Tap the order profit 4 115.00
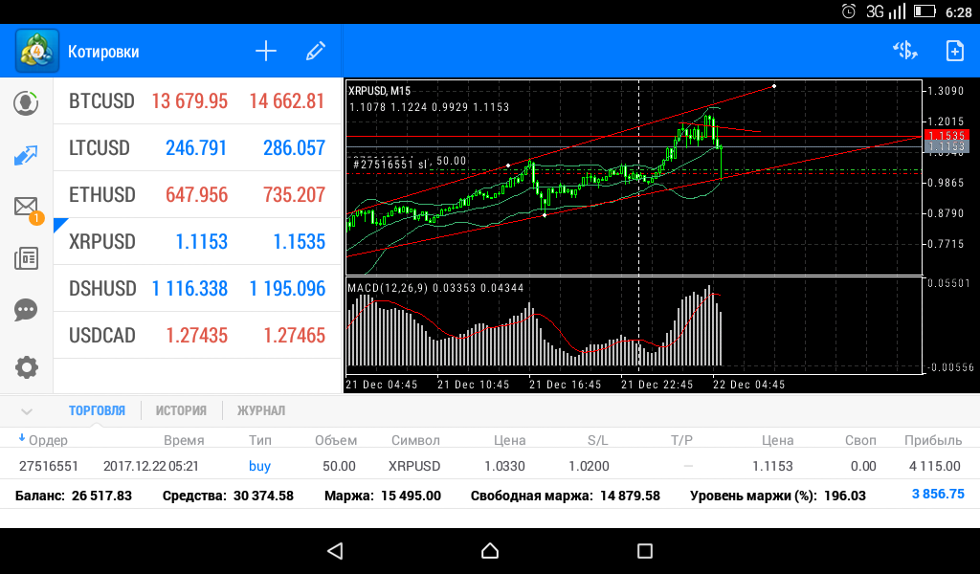Viewport: 980px width, 574px height. coord(934,466)
